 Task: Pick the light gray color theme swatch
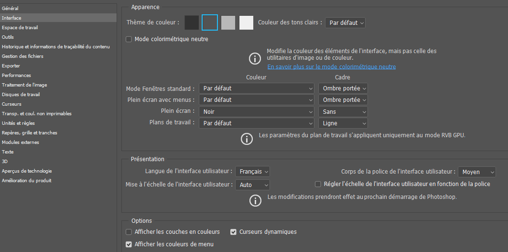[x=228, y=22]
